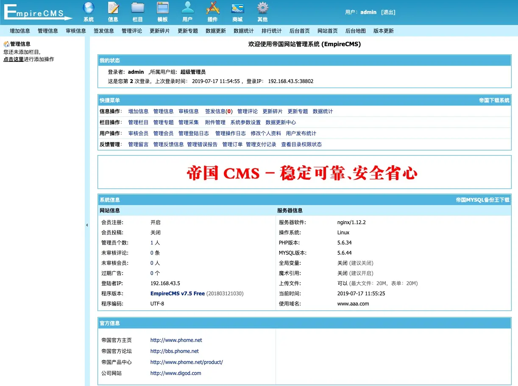
Task: Open 后台地图 in the menu bar
Action: [x=356, y=31]
